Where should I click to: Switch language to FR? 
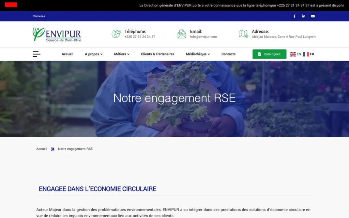coord(312,54)
